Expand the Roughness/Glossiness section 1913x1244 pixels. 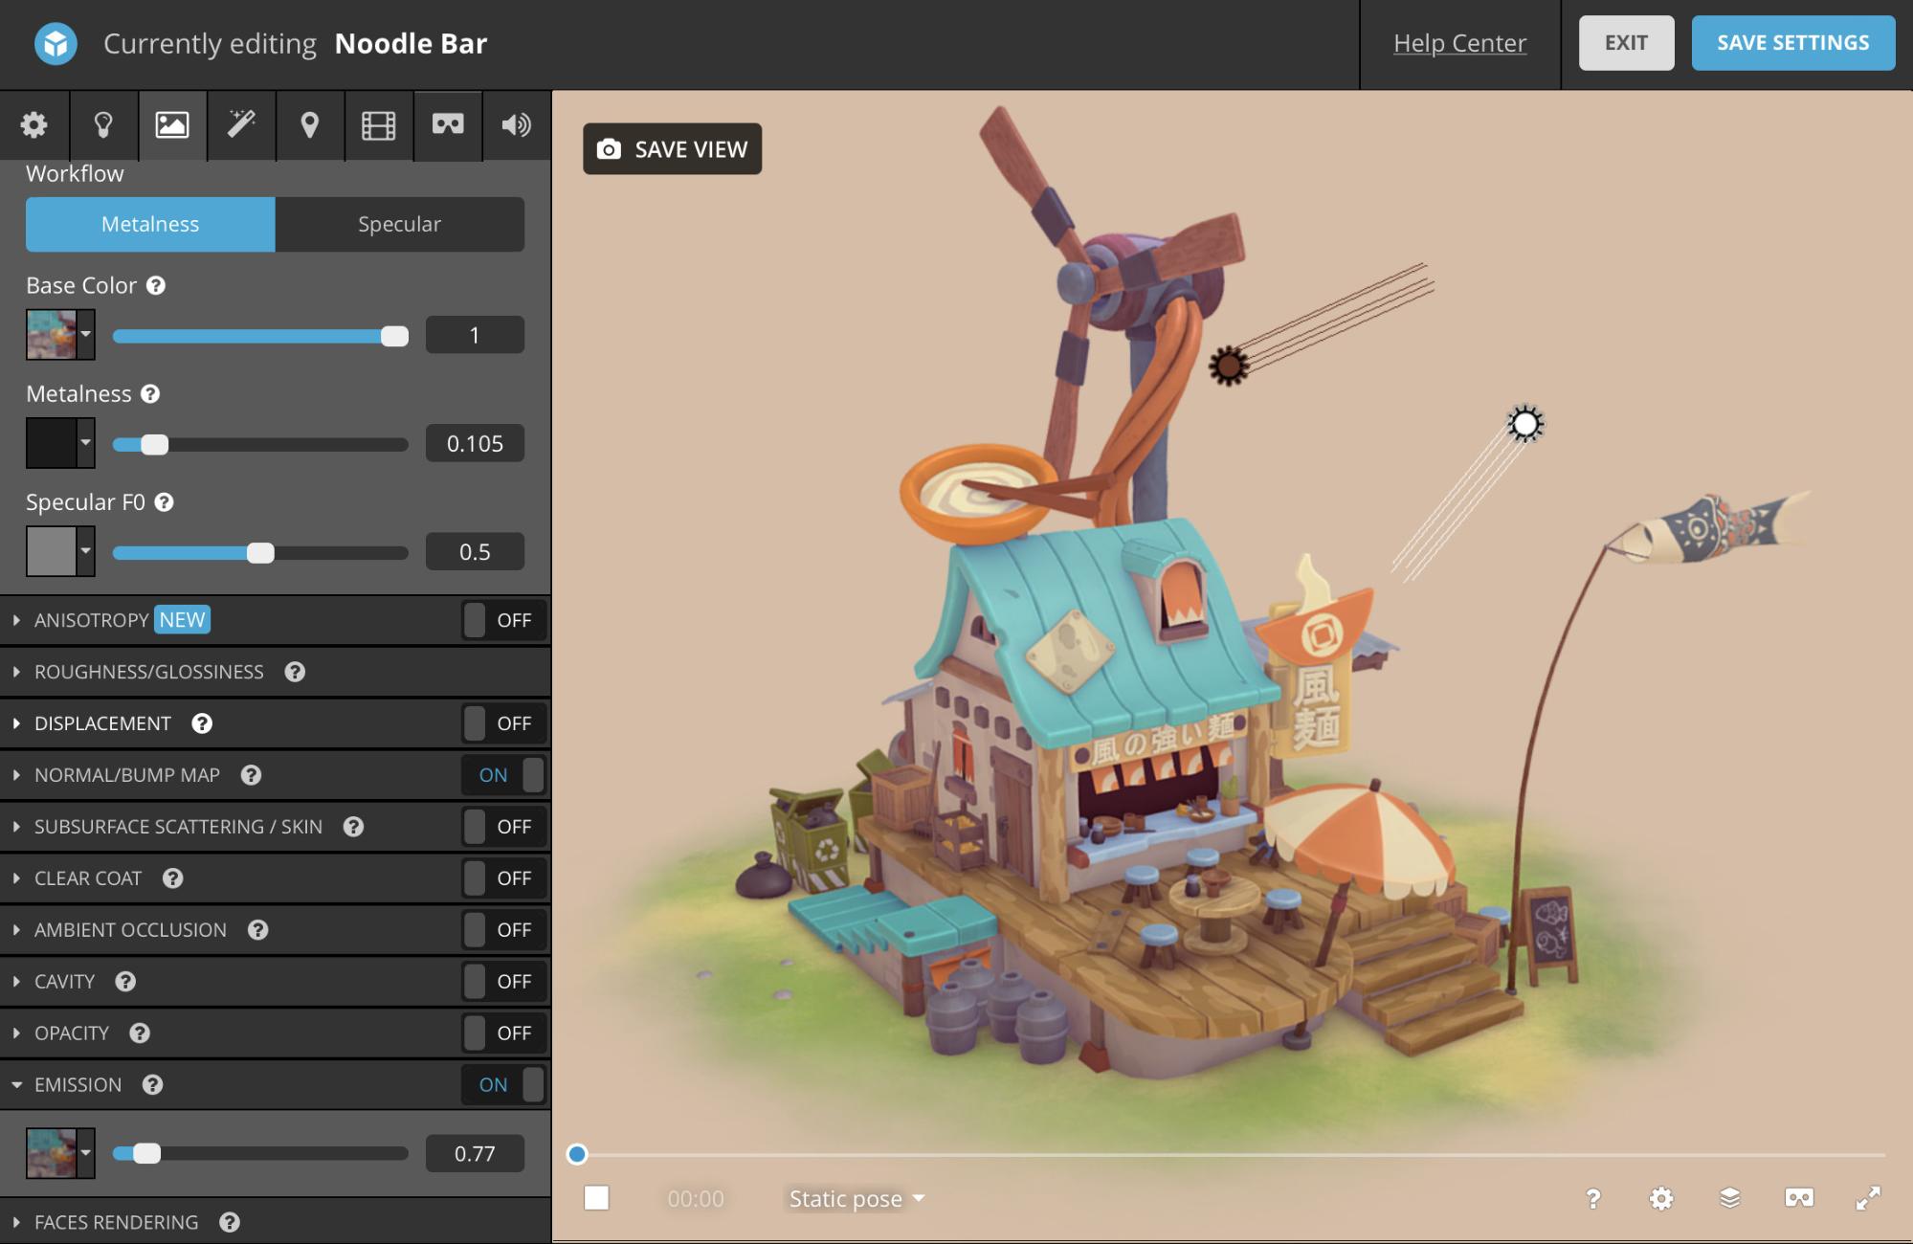[x=148, y=672]
